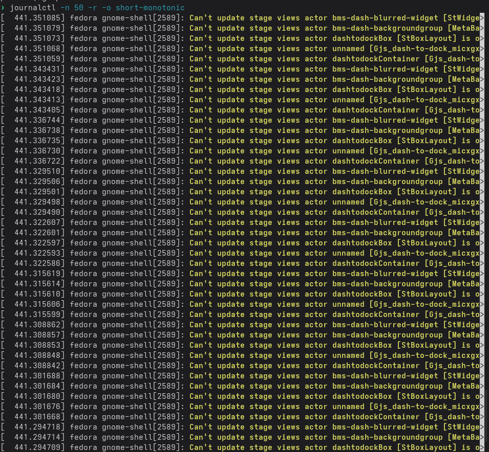Click the timestamp 441.343423
The height and width of the screenshot is (452, 489).
(x=37, y=79)
